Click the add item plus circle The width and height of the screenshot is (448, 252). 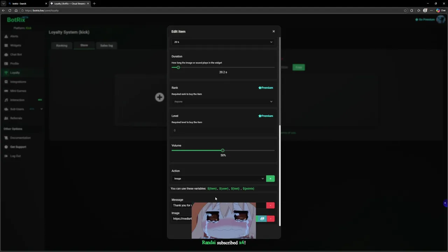click(160, 97)
